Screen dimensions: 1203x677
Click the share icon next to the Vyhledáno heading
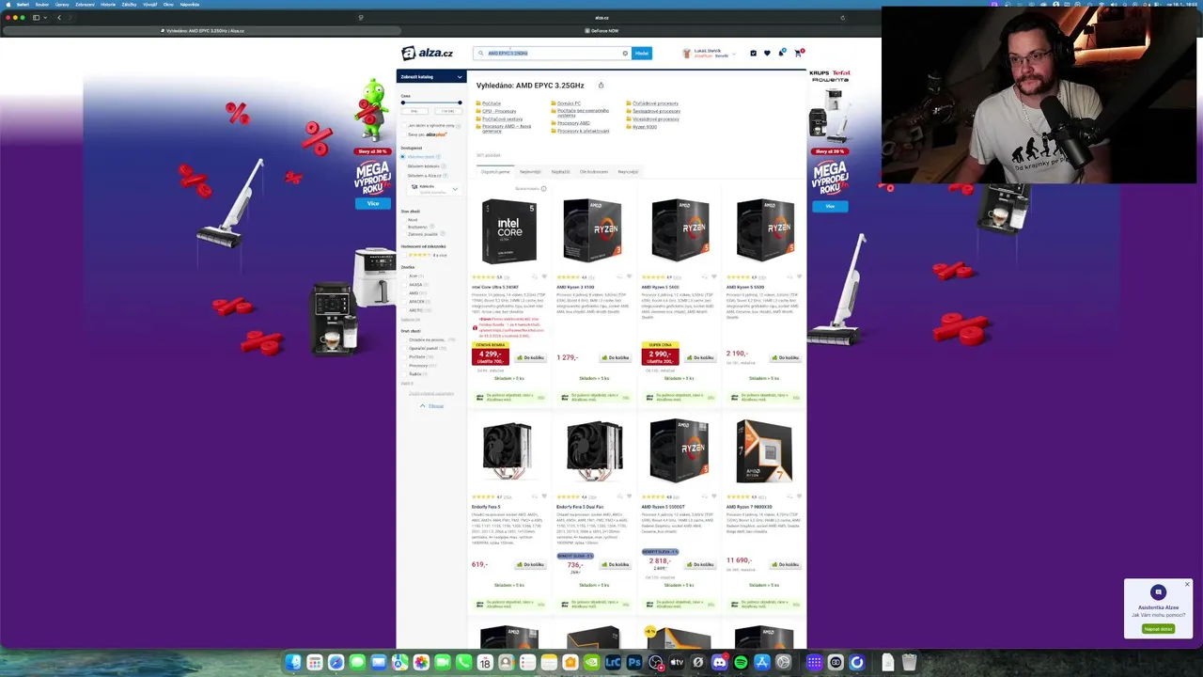tap(601, 86)
